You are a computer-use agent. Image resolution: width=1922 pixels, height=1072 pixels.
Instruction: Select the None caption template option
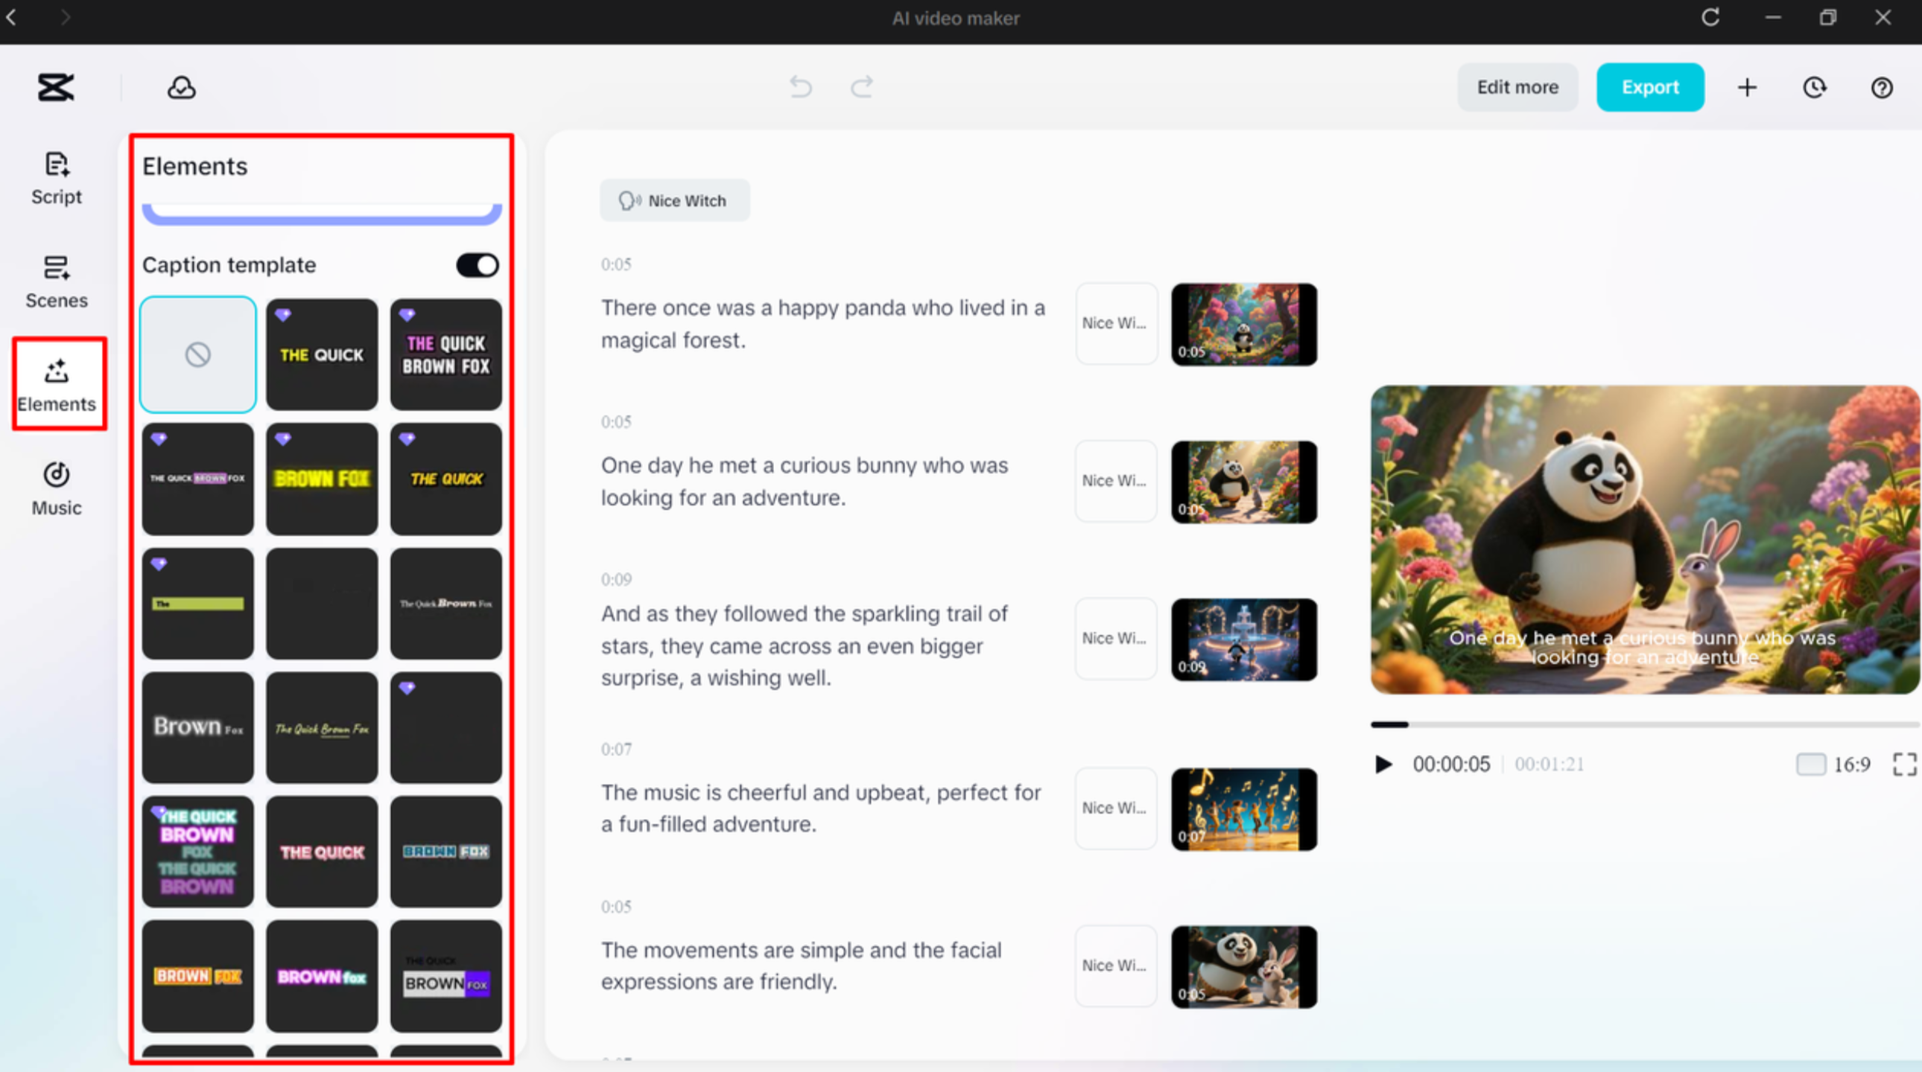point(197,355)
